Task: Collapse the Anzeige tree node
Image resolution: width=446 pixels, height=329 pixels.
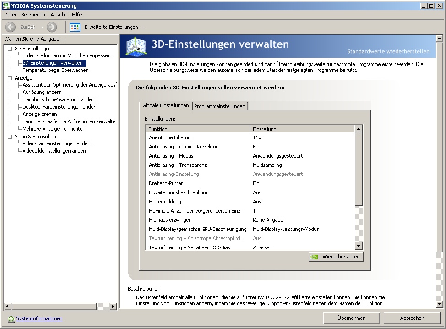Action: [10, 78]
